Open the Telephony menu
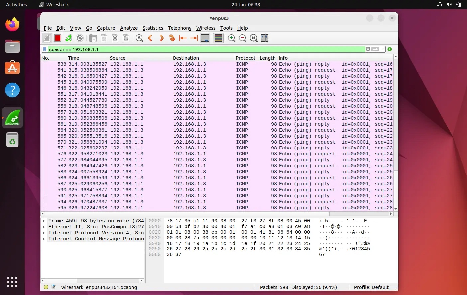467x295 pixels. click(179, 28)
